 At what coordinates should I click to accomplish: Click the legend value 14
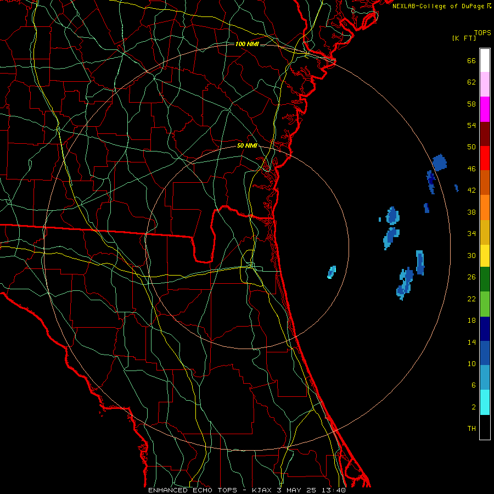[471, 342]
